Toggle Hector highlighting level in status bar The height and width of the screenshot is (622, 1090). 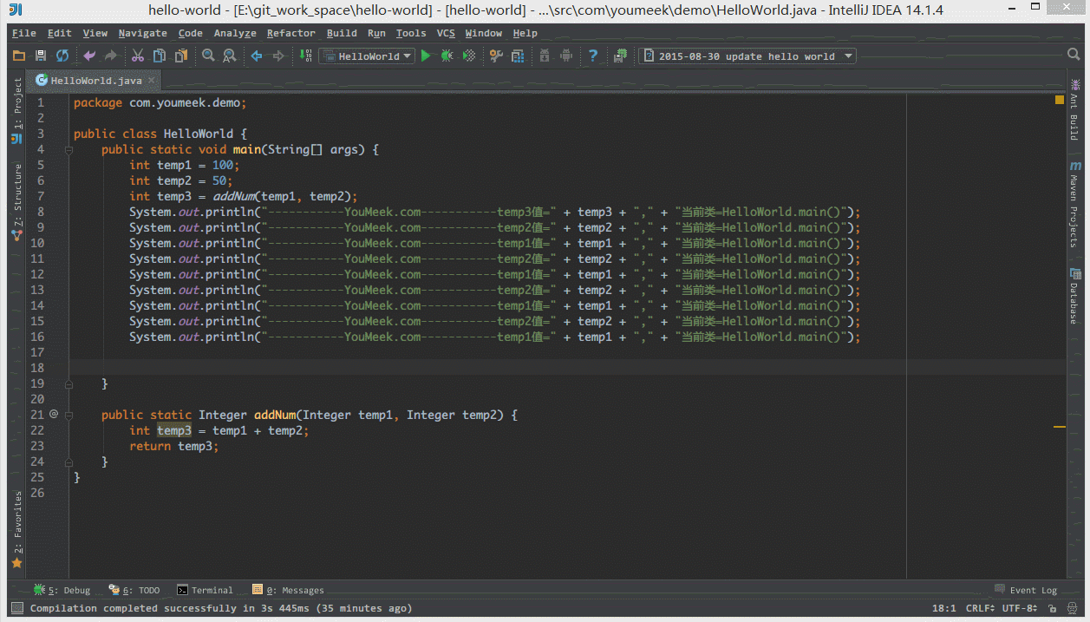pyautogui.click(x=1072, y=608)
